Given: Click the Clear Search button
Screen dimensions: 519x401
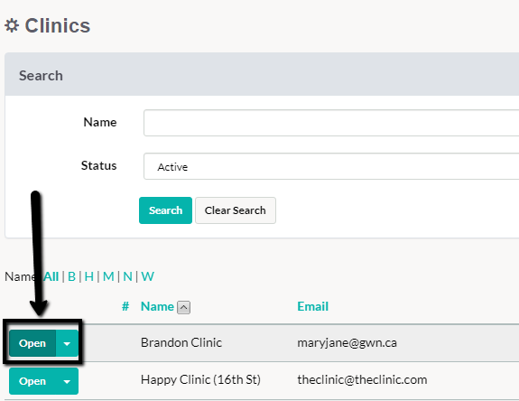Looking at the screenshot, I should pyautogui.click(x=236, y=210).
